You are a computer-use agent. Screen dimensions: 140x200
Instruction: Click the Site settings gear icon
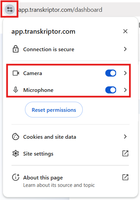pyautogui.click(x=15, y=154)
